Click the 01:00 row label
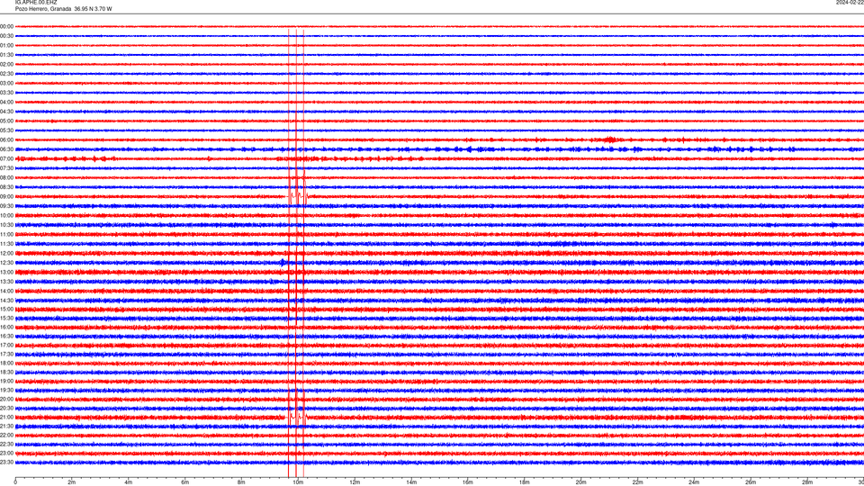This screenshot has height=486, width=864. click(x=6, y=45)
